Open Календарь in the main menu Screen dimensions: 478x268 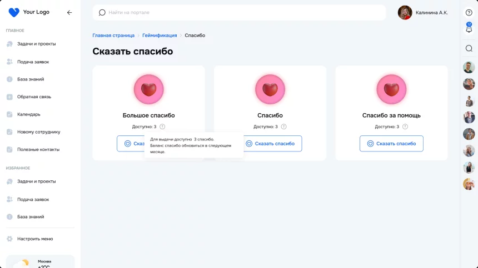click(28, 114)
